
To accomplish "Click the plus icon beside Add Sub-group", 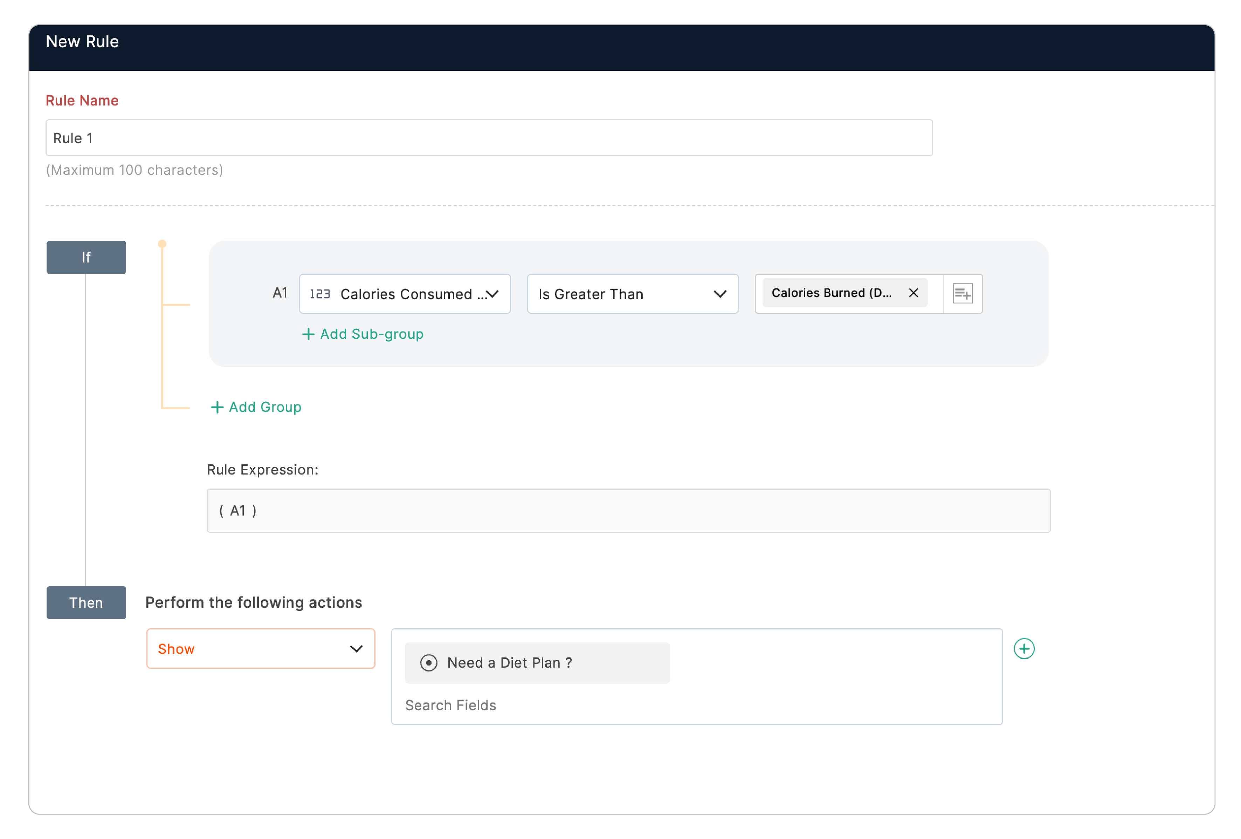I will [x=308, y=334].
